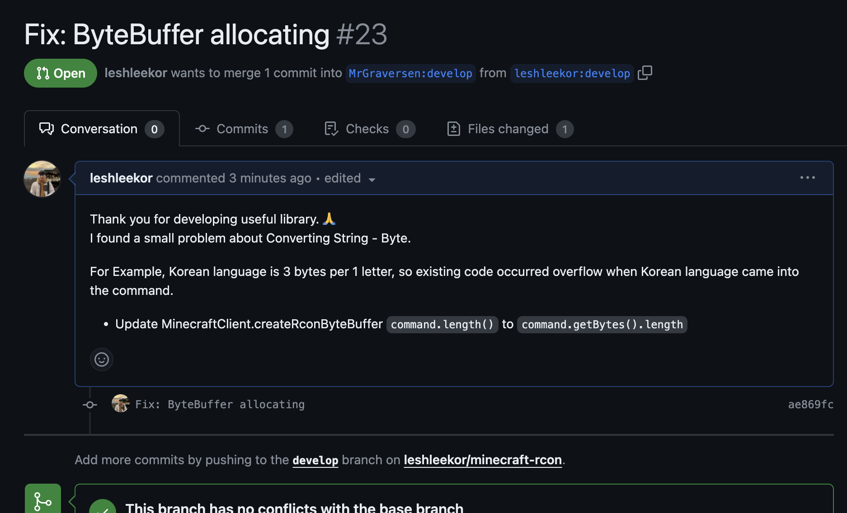847x513 pixels.
Task: Click the Open pull request status badge
Action: pos(61,73)
